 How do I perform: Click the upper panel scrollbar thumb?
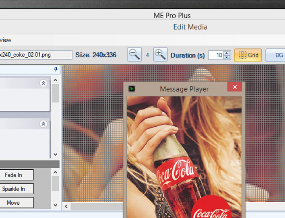(55, 93)
